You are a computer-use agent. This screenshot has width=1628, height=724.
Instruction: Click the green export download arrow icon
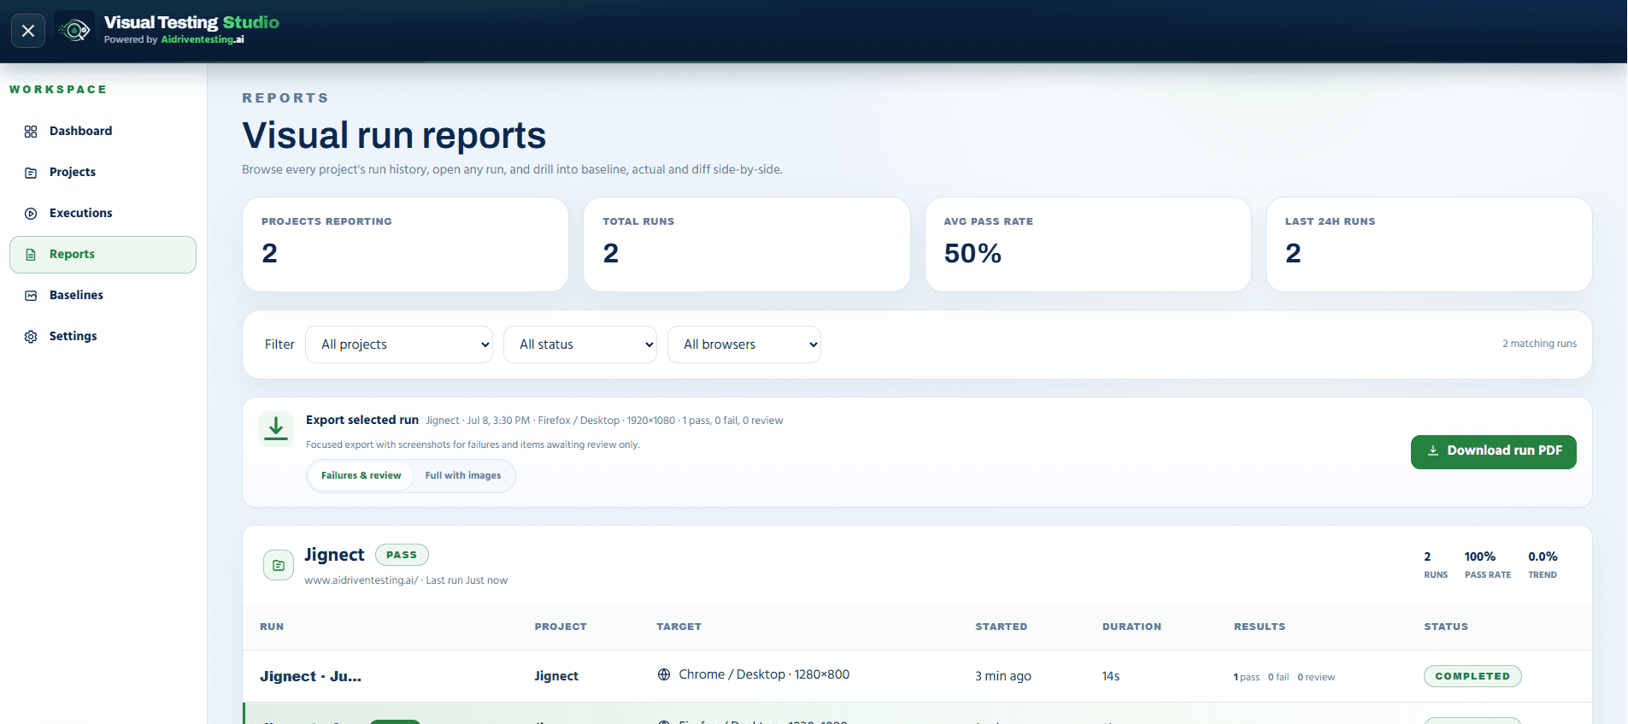tap(276, 428)
